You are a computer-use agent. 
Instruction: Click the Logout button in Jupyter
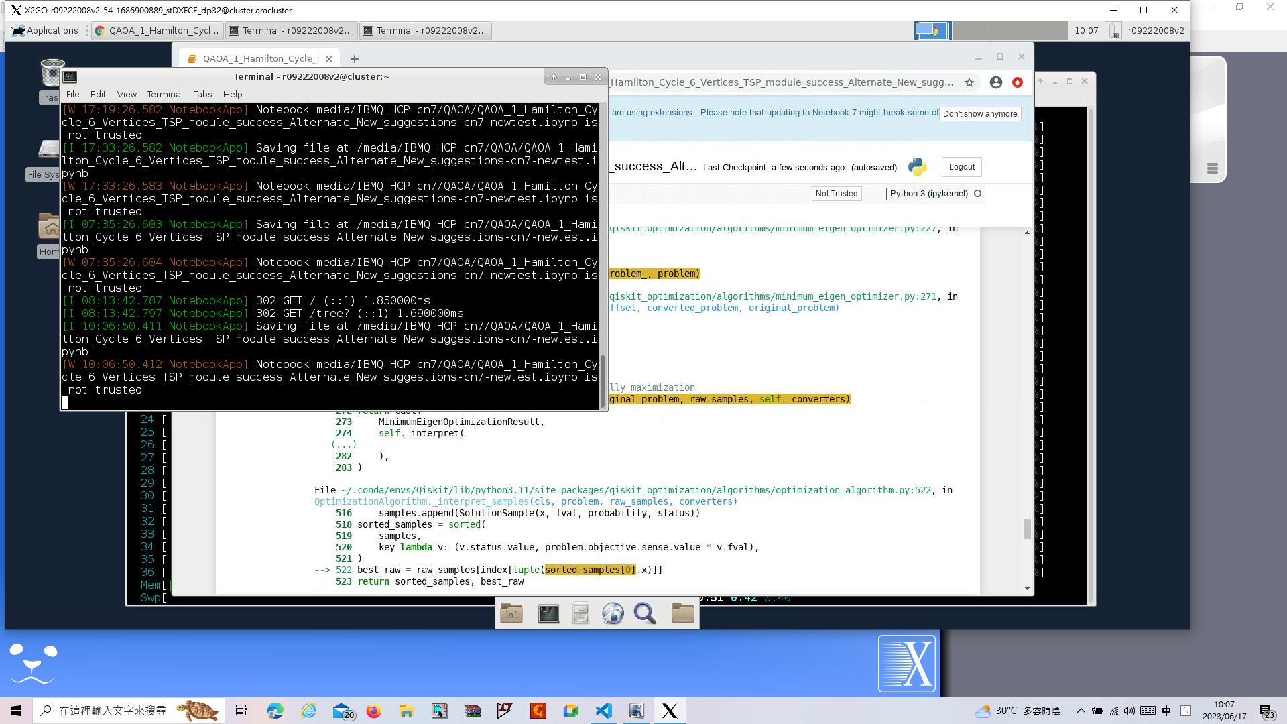(x=961, y=166)
